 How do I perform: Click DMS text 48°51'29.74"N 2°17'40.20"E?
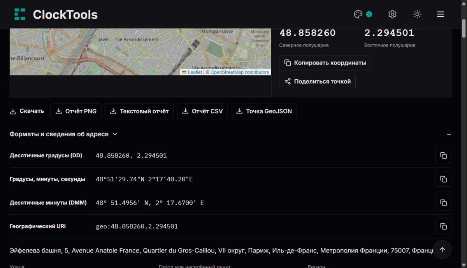pos(144,179)
